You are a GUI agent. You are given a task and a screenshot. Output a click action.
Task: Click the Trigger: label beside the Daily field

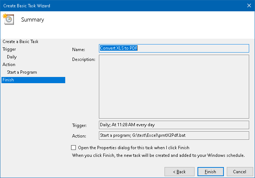(80, 125)
